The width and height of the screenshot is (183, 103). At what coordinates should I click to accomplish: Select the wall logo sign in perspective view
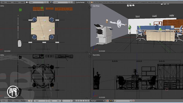coord(118,24)
